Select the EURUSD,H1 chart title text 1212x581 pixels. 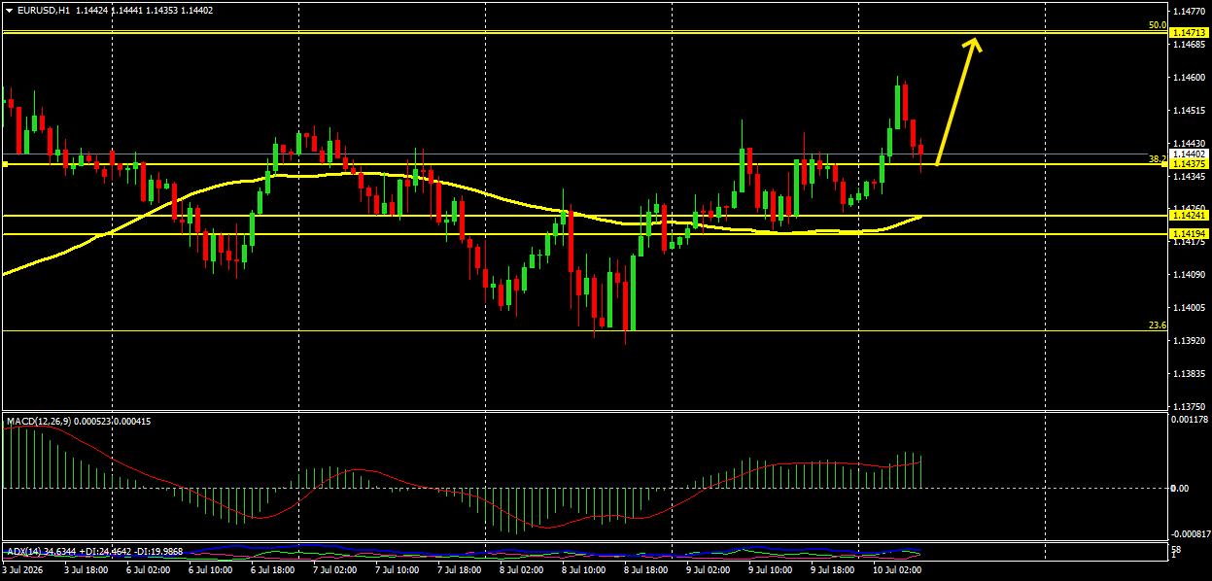[x=42, y=10]
